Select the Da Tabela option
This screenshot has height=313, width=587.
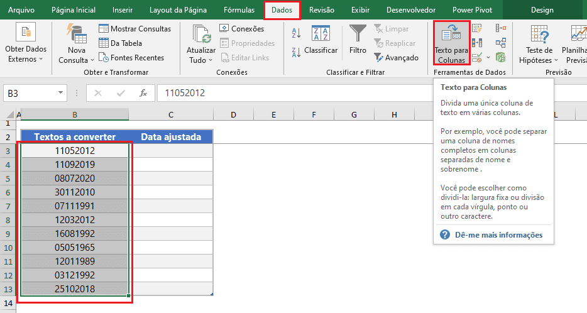click(x=120, y=43)
